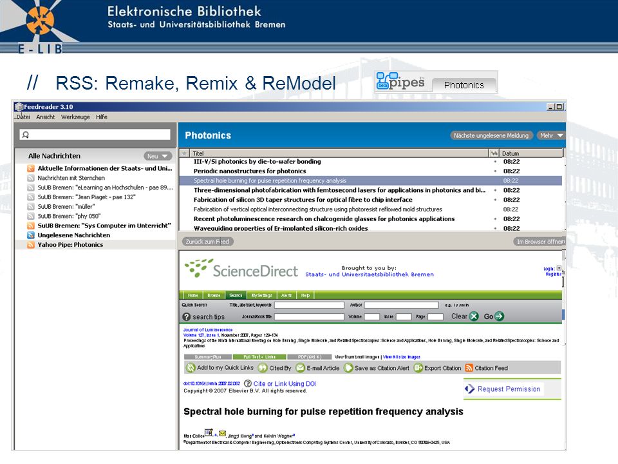Viewport: 618px width, 464px height.
Task: Open ScienceDirect Alerts tab
Action: (286, 295)
